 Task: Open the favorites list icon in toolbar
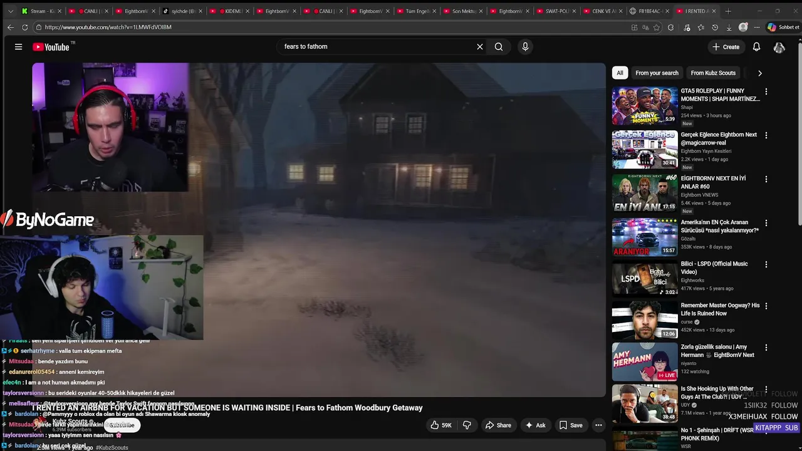point(700,28)
